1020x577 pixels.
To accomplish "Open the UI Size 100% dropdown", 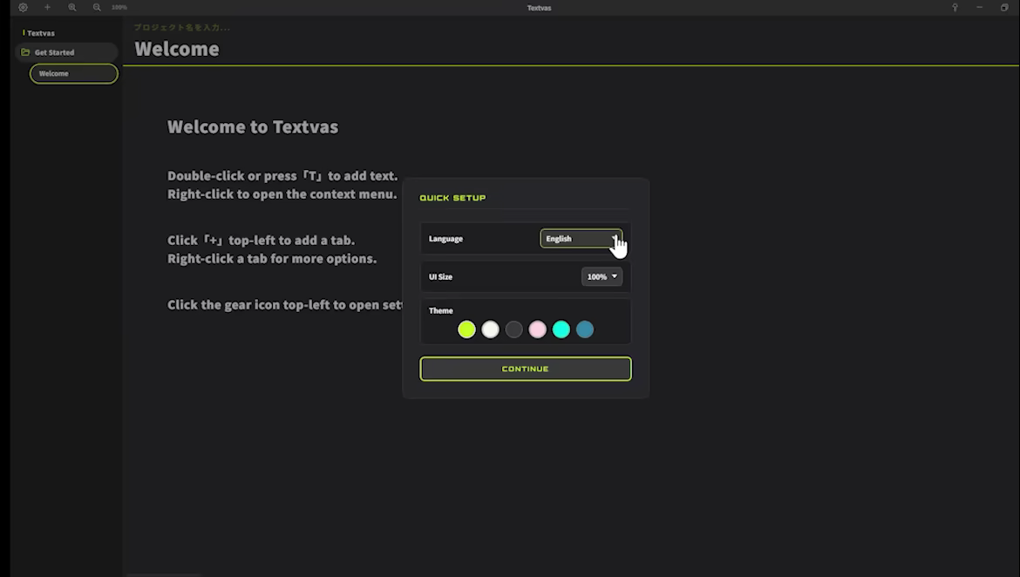I will point(602,276).
